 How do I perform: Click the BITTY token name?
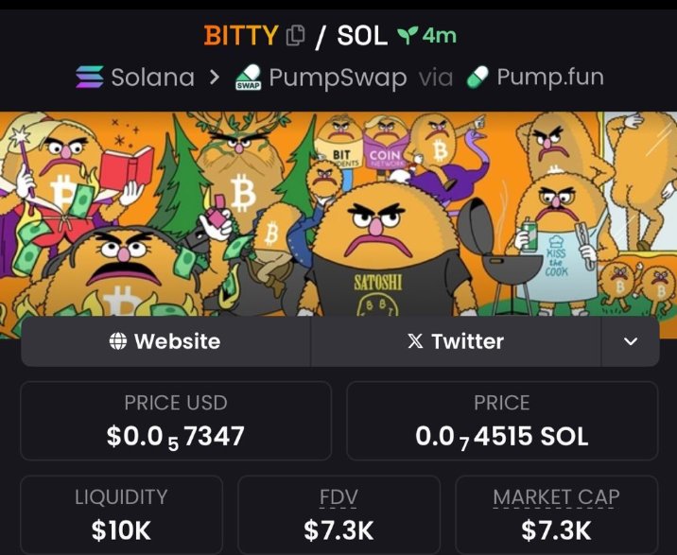click(x=241, y=35)
